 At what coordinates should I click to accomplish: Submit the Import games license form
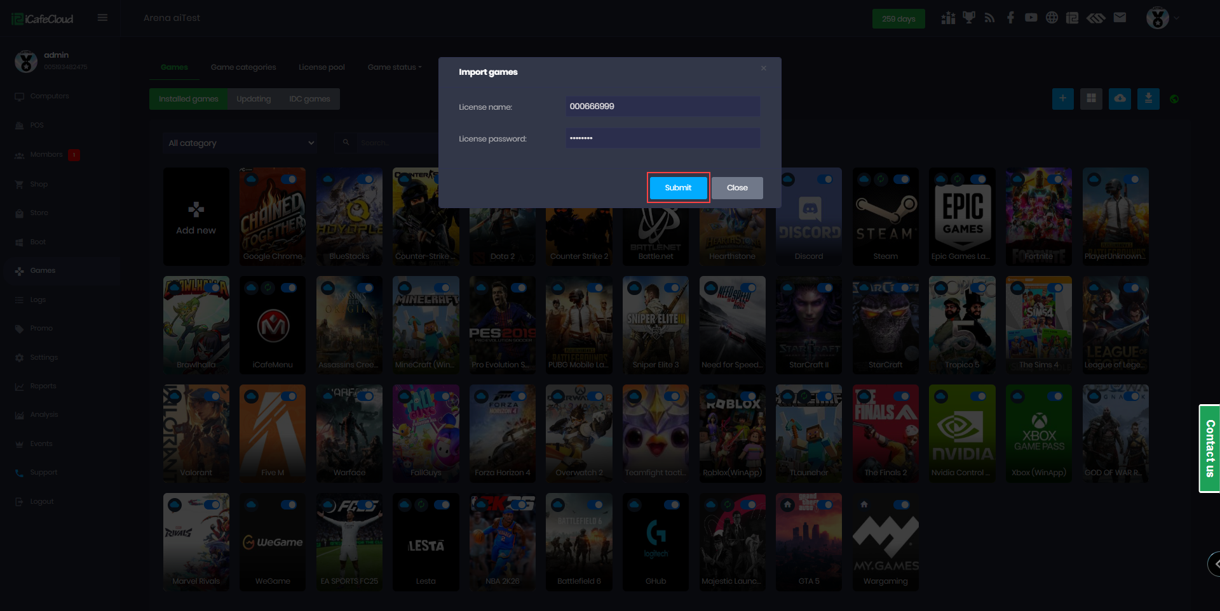[x=678, y=188]
